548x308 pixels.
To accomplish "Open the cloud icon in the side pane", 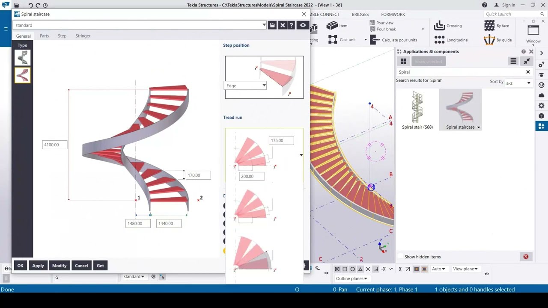I will click(x=542, y=95).
